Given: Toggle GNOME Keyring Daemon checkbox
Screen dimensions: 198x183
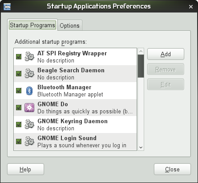Looking at the screenshot, I should point(19,125).
